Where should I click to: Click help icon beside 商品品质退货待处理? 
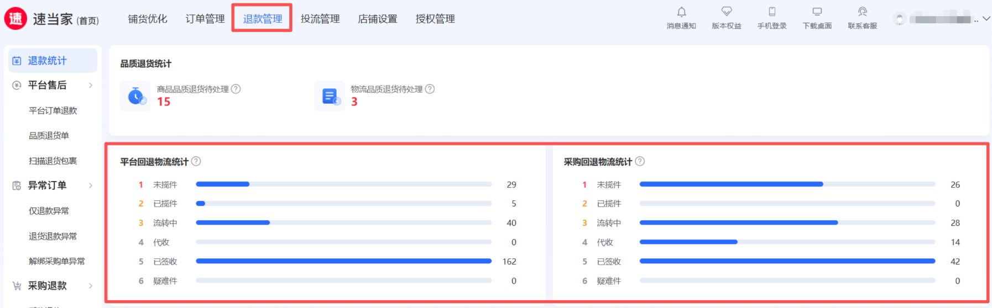[x=236, y=89]
